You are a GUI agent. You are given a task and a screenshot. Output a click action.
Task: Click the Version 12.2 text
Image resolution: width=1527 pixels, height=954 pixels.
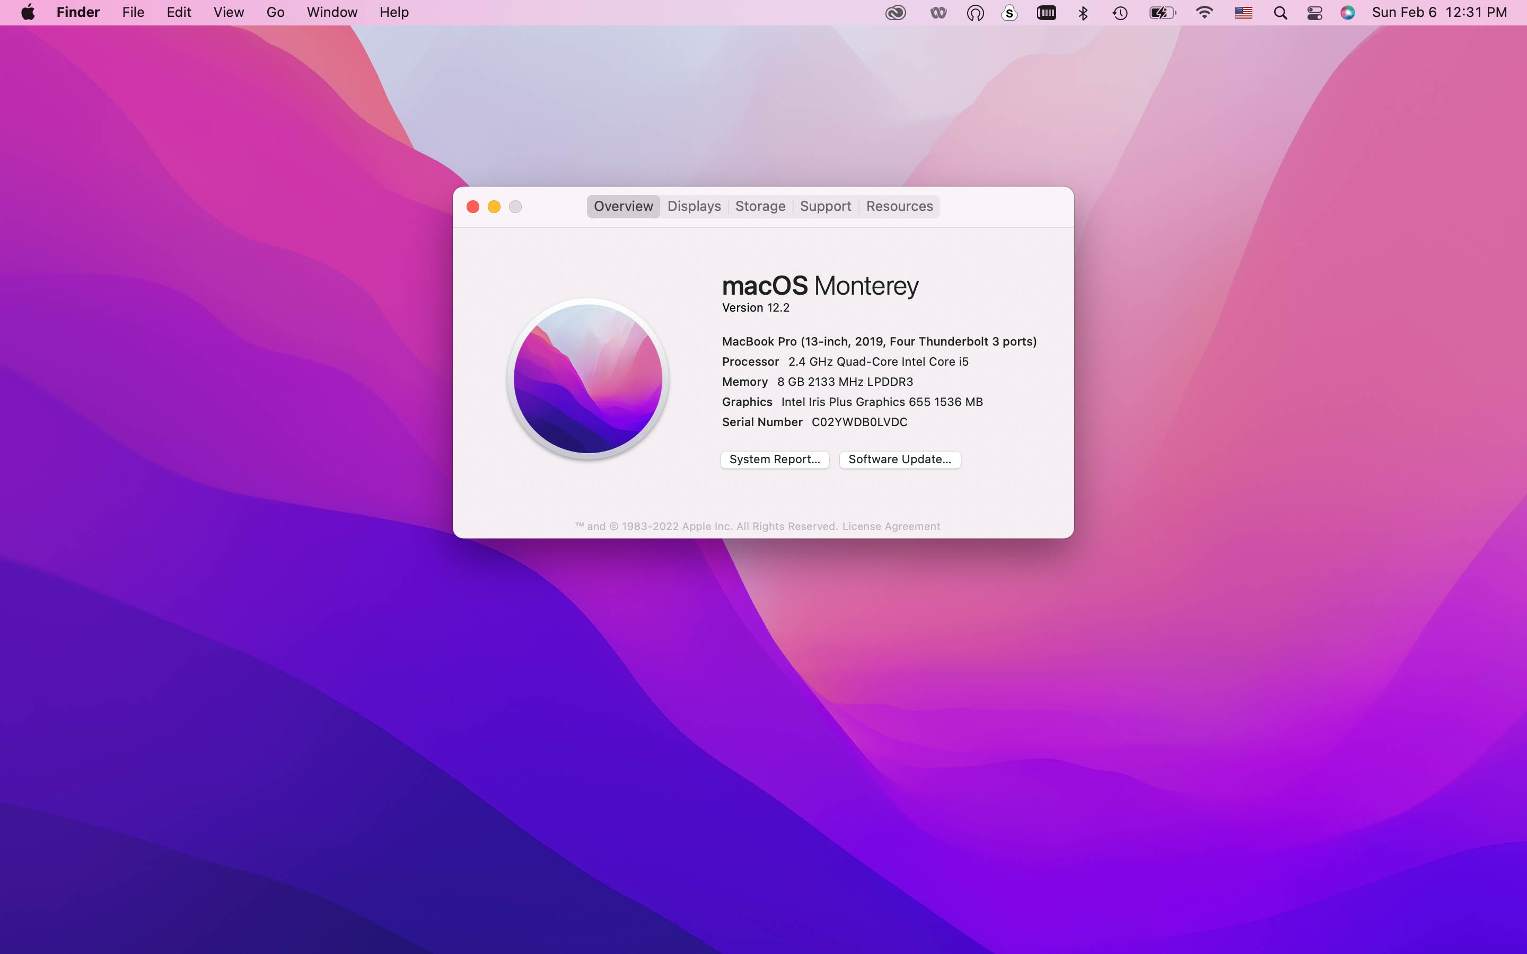pos(756,308)
